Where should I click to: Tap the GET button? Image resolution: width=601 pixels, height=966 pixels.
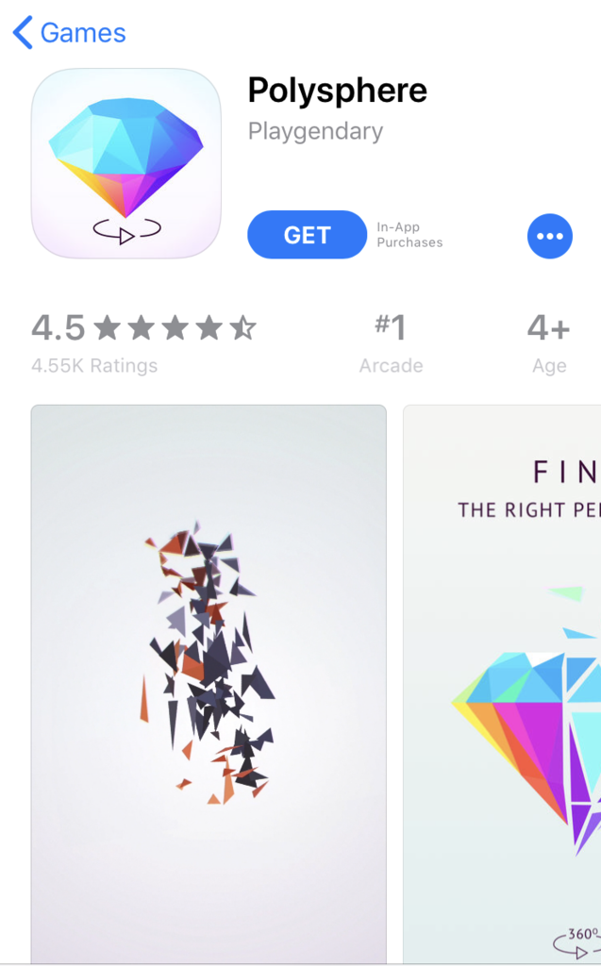(x=307, y=235)
